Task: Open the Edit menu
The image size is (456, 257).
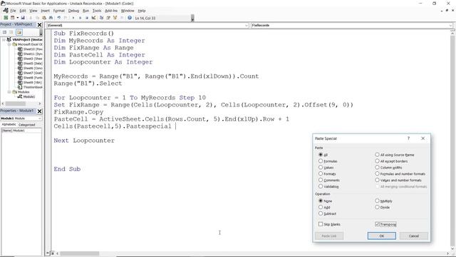Action: pyautogui.click(x=23, y=11)
